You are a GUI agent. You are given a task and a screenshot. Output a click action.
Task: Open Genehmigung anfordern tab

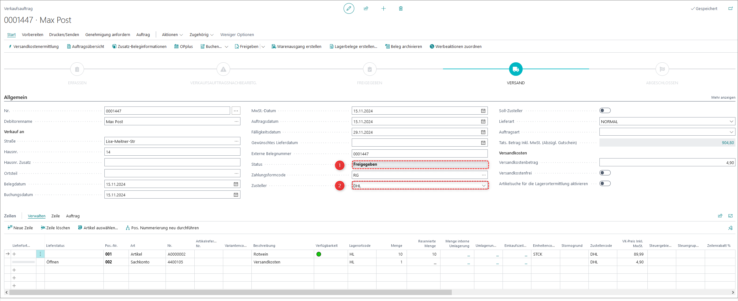click(x=108, y=35)
